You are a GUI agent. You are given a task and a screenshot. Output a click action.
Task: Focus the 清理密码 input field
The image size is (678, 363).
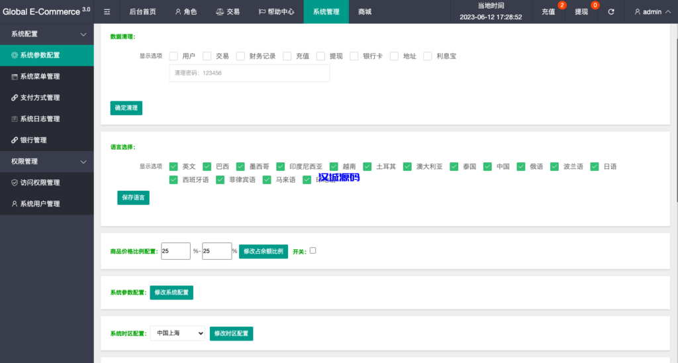(x=250, y=73)
